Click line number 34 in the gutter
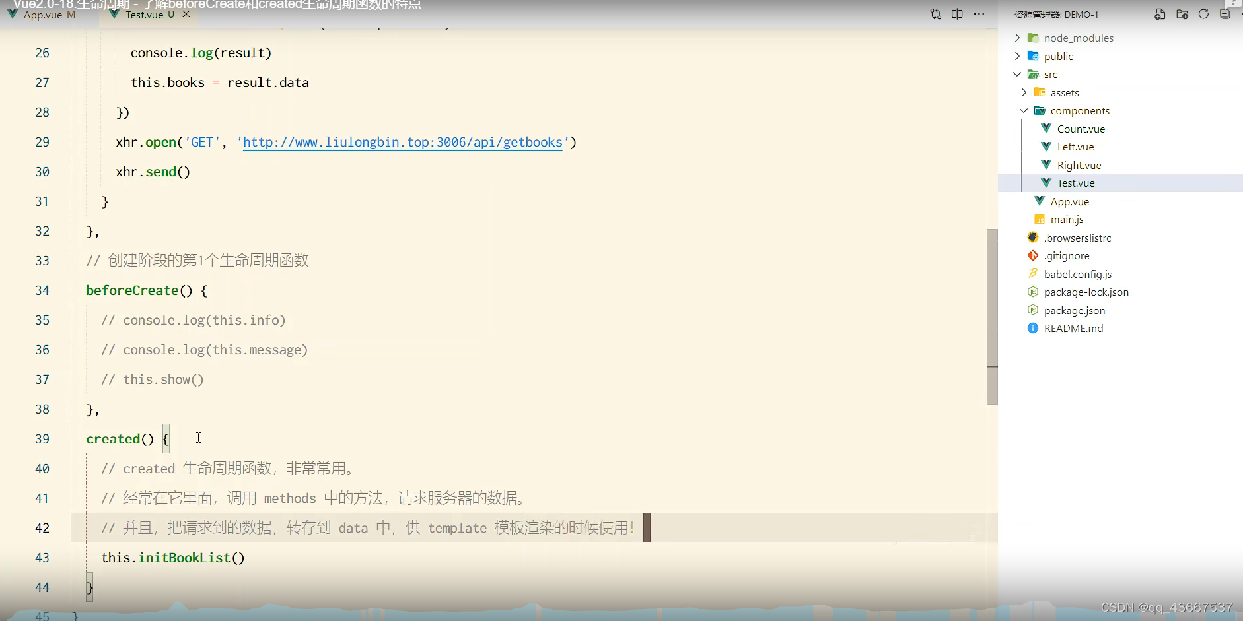The height and width of the screenshot is (621, 1243). 42,290
